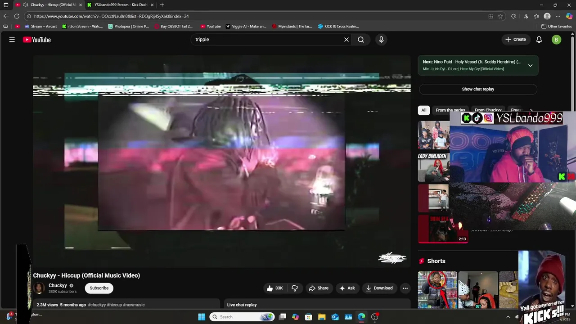Open the account avatar menu labeled B
This screenshot has height=324, width=576.
click(x=557, y=40)
